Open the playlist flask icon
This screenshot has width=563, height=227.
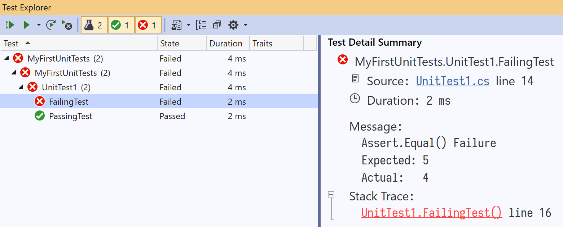(176, 25)
